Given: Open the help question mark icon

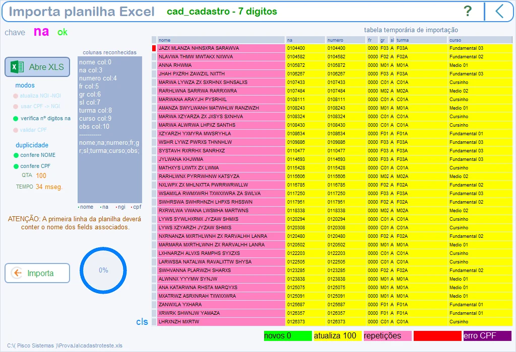Looking at the screenshot, I should [x=468, y=11].
